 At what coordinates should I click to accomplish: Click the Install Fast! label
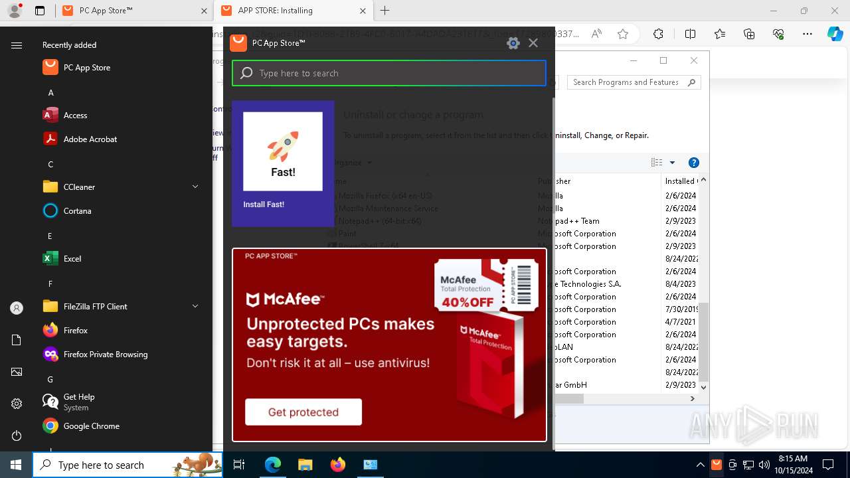point(264,204)
